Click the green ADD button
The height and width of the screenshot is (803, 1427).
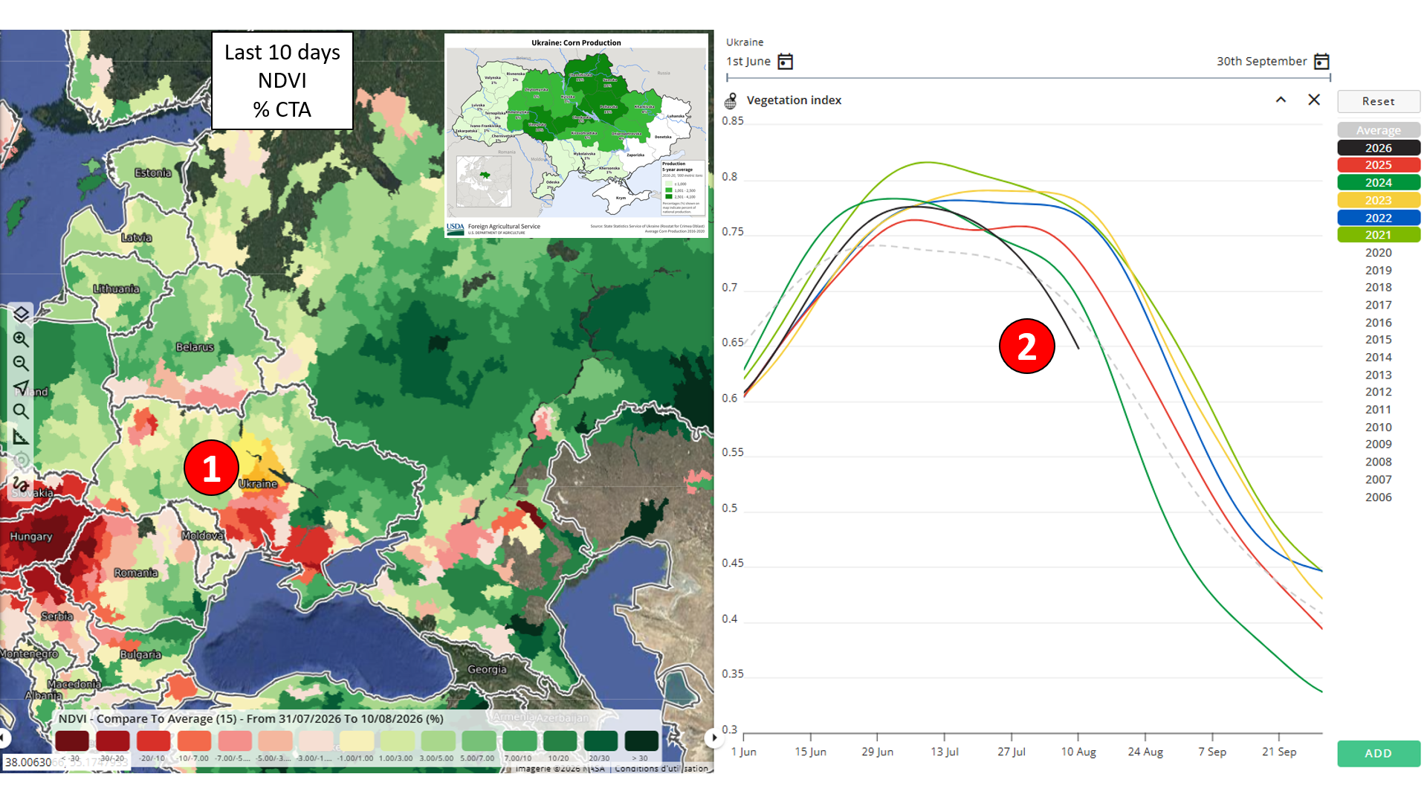1379,753
